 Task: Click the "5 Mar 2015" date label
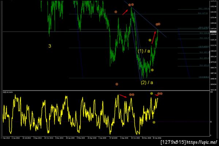[81, 138]
